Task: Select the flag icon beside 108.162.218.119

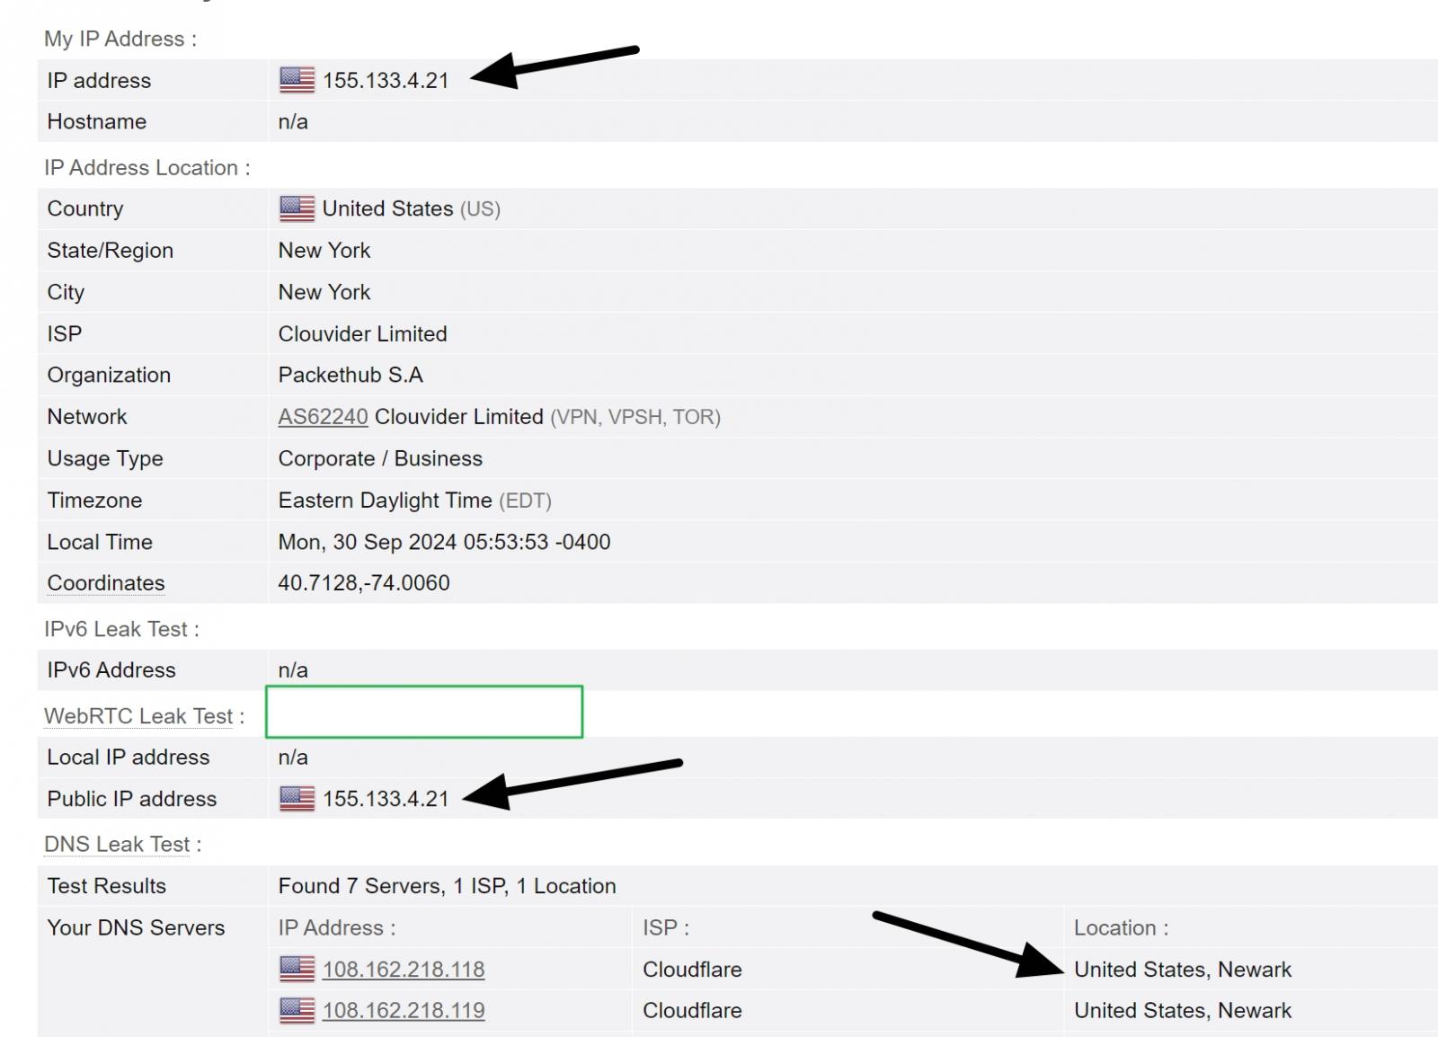Action: pos(297,1010)
